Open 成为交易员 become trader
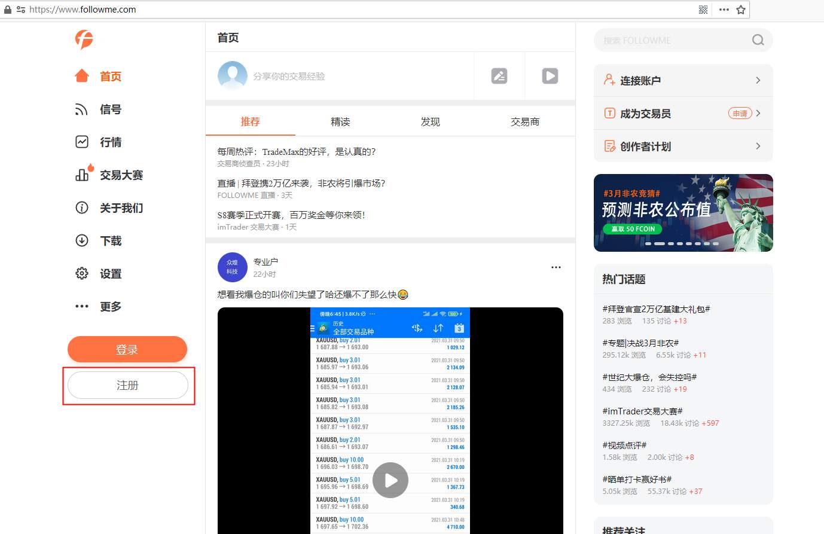The width and height of the screenshot is (824, 534). coord(683,113)
